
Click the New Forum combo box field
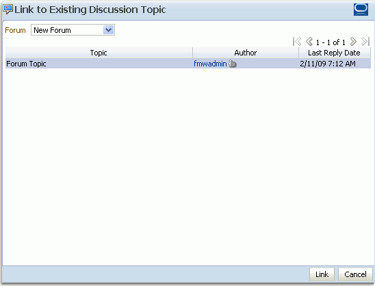click(x=73, y=30)
